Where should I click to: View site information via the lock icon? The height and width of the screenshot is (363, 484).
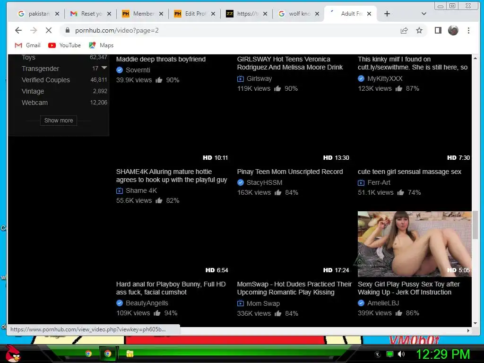click(68, 30)
